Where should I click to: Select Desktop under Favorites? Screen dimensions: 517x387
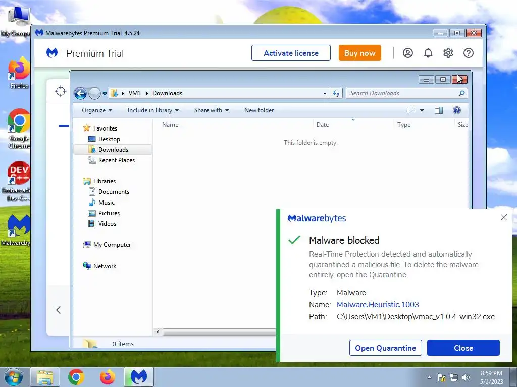pyautogui.click(x=109, y=139)
